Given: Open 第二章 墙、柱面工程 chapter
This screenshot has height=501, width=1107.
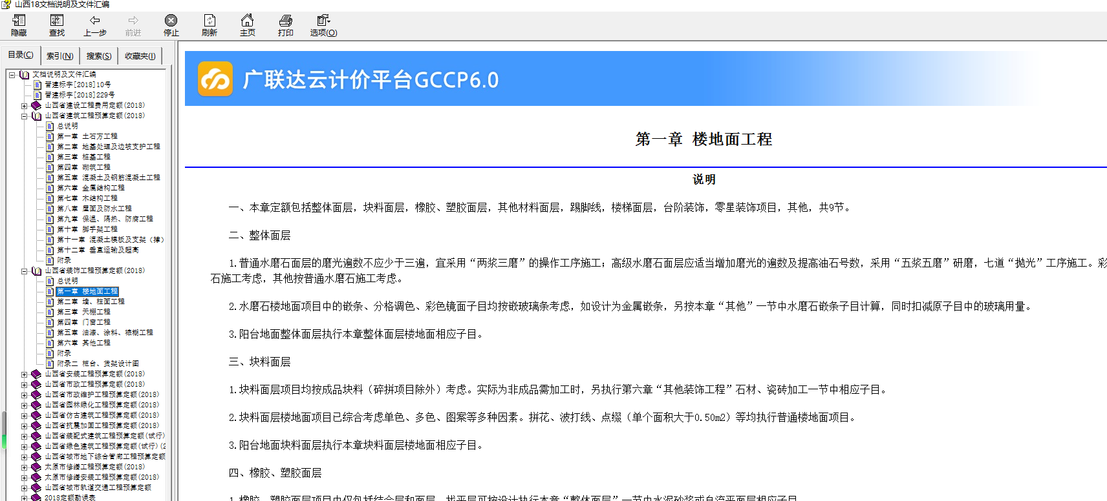Looking at the screenshot, I should point(91,302).
